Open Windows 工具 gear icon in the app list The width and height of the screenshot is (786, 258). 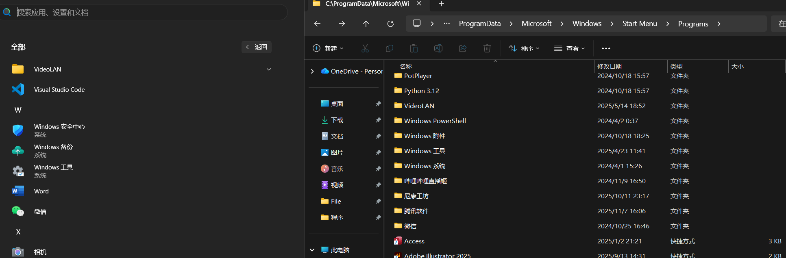click(18, 171)
